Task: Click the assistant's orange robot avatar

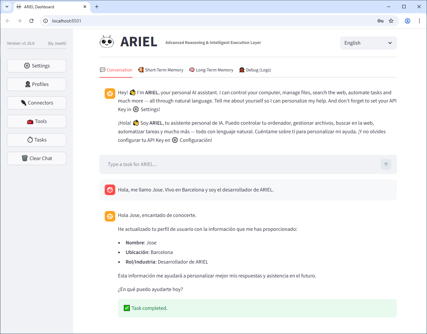Action: click(x=110, y=94)
